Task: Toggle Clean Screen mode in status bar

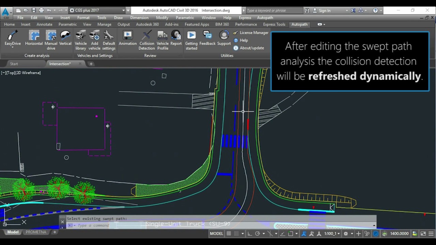Action: (423, 234)
